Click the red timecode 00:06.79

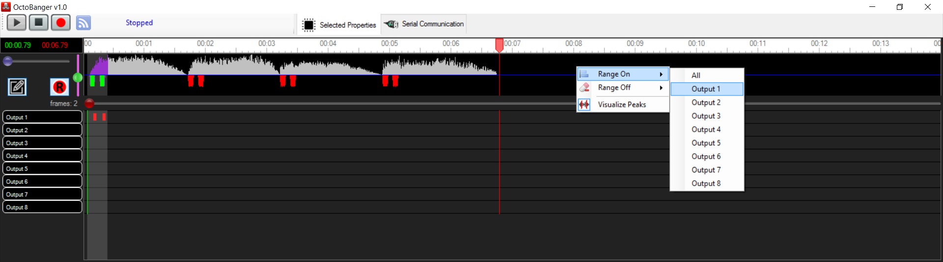coord(55,45)
